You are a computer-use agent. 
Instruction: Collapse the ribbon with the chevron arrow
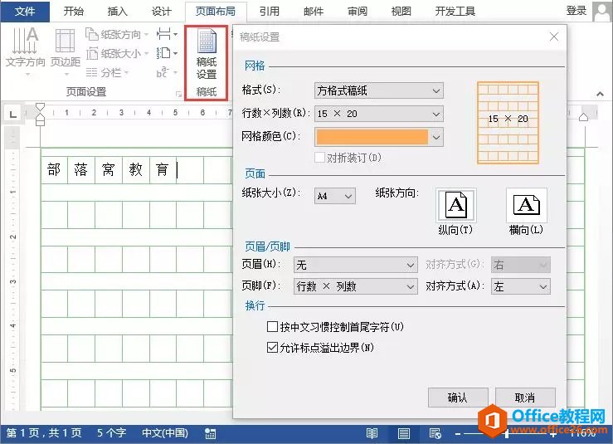tap(600, 94)
